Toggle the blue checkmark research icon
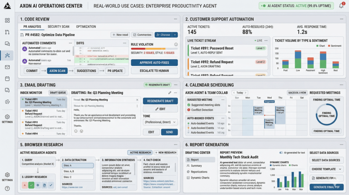The image size is (349, 195). [x=51, y=185]
